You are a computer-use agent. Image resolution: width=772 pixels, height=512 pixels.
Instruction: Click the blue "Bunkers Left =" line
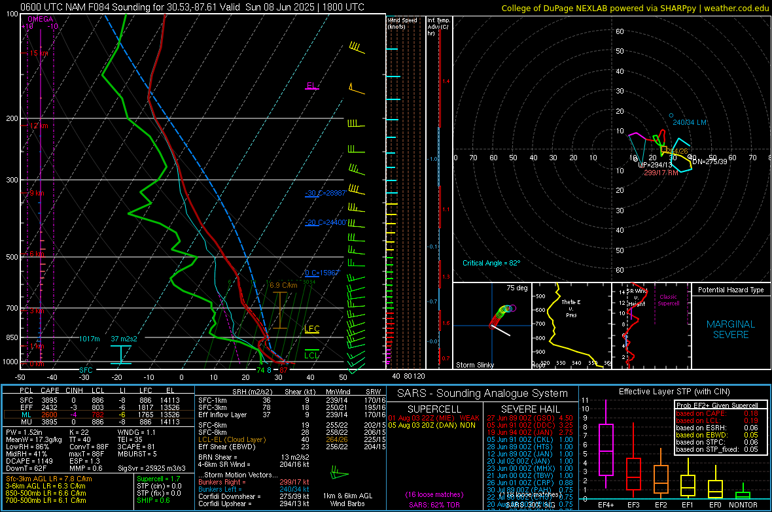pyautogui.click(x=254, y=489)
